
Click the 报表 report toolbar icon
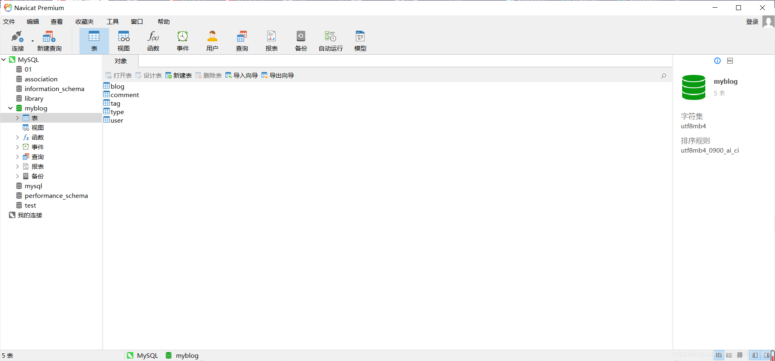coord(272,41)
